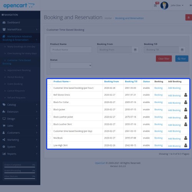Screen dimensions: 192x192
Task: Open Booking From calendar picker
Action: [135, 50]
